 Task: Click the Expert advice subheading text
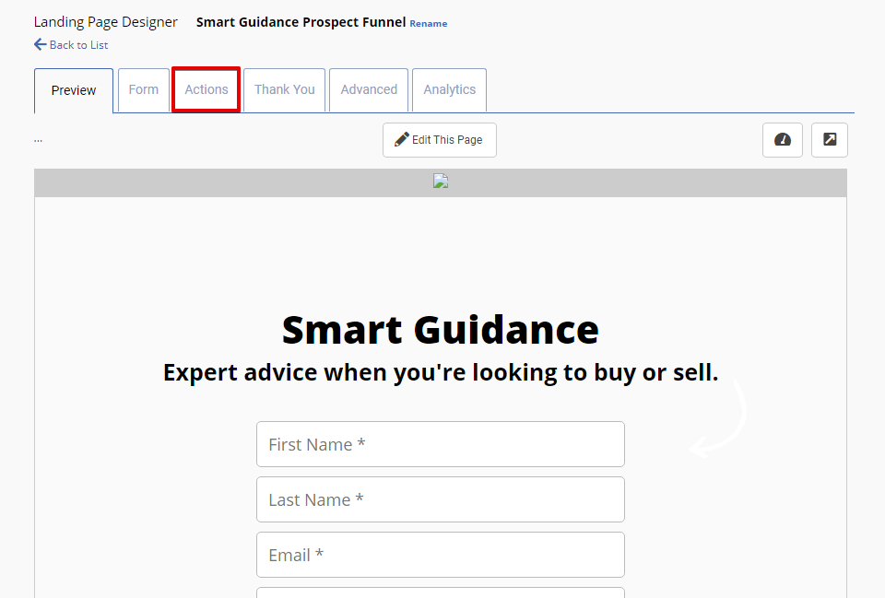pyautogui.click(x=441, y=373)
